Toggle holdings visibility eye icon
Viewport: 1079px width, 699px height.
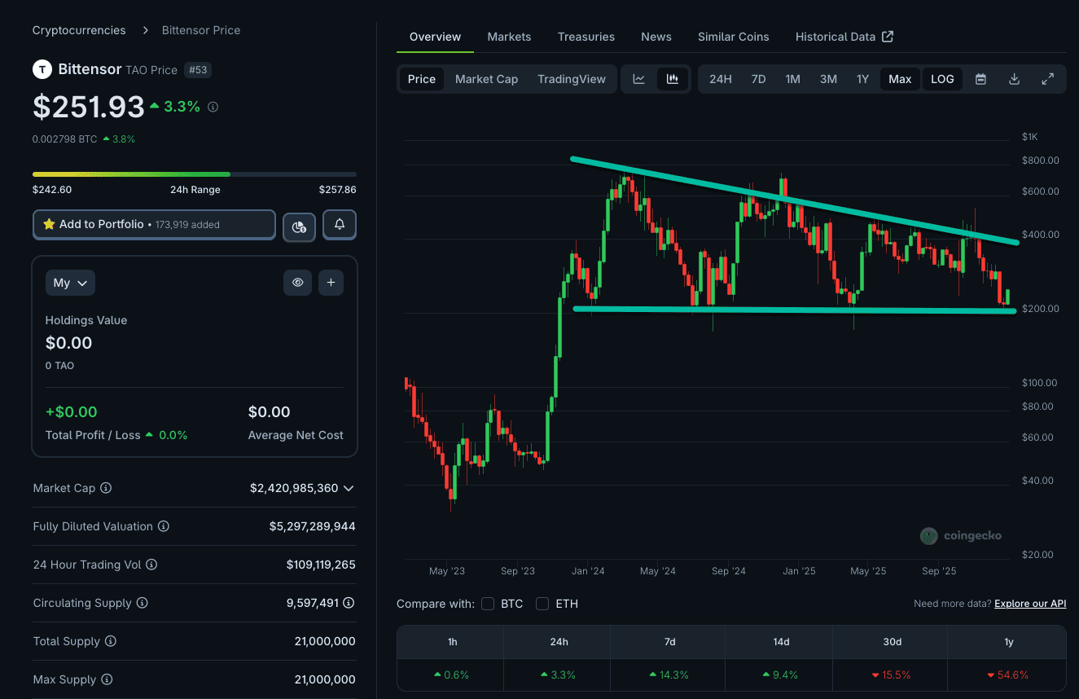click(x=298, y=283)
